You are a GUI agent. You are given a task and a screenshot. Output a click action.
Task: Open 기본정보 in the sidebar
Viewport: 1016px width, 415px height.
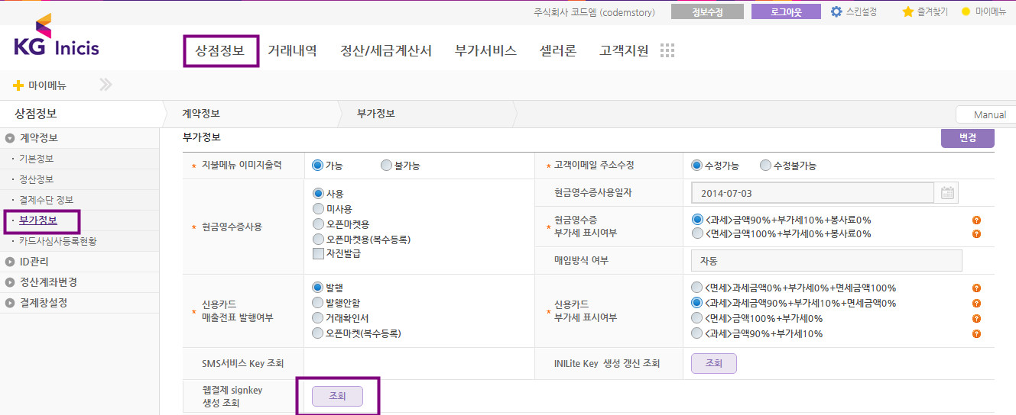(x=36, y=159)
